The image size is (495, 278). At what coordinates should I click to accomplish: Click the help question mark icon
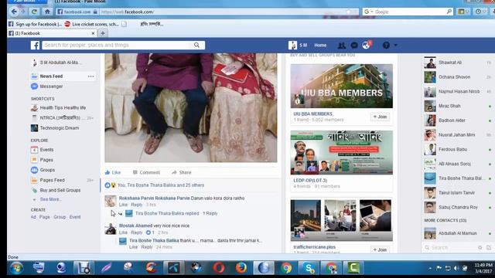386,46
